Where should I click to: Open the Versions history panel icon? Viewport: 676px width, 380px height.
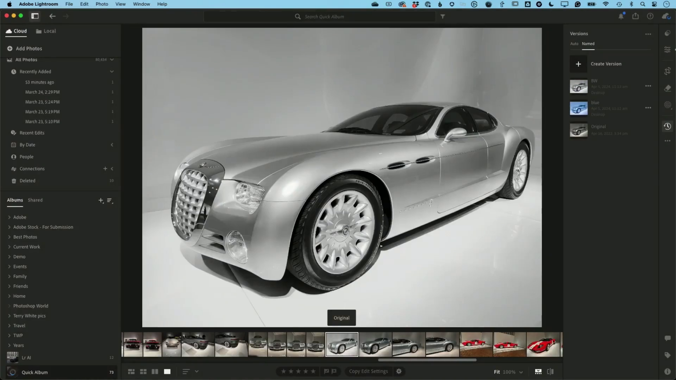pyautogui.click(x=667, y=126)
